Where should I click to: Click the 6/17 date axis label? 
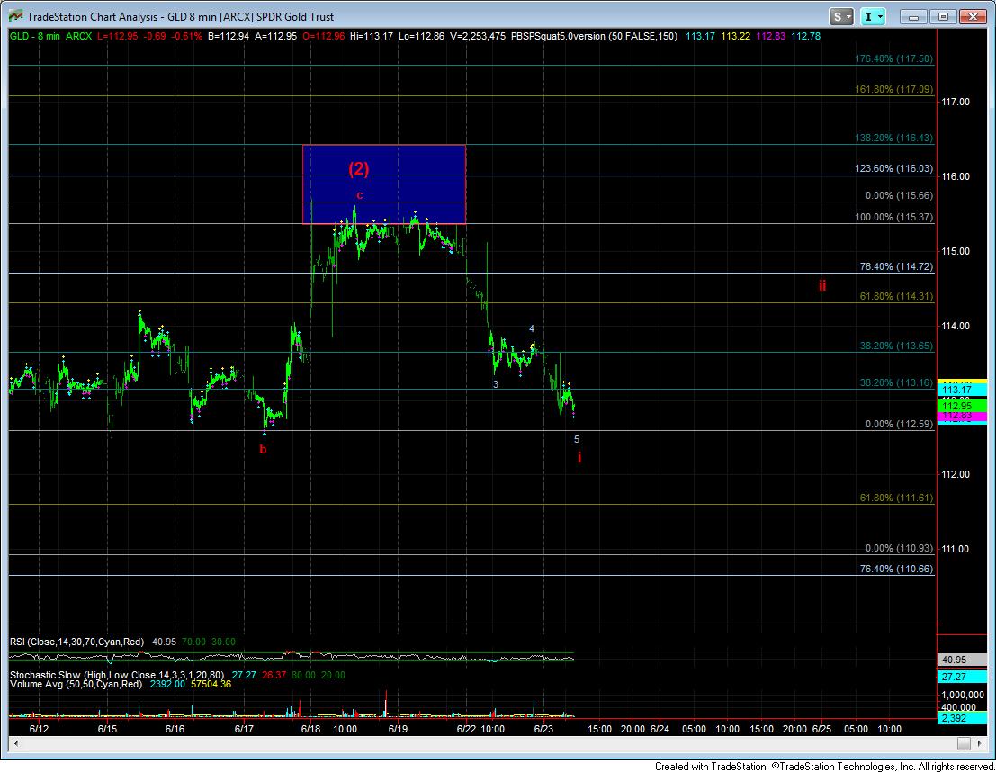point(244,729)
